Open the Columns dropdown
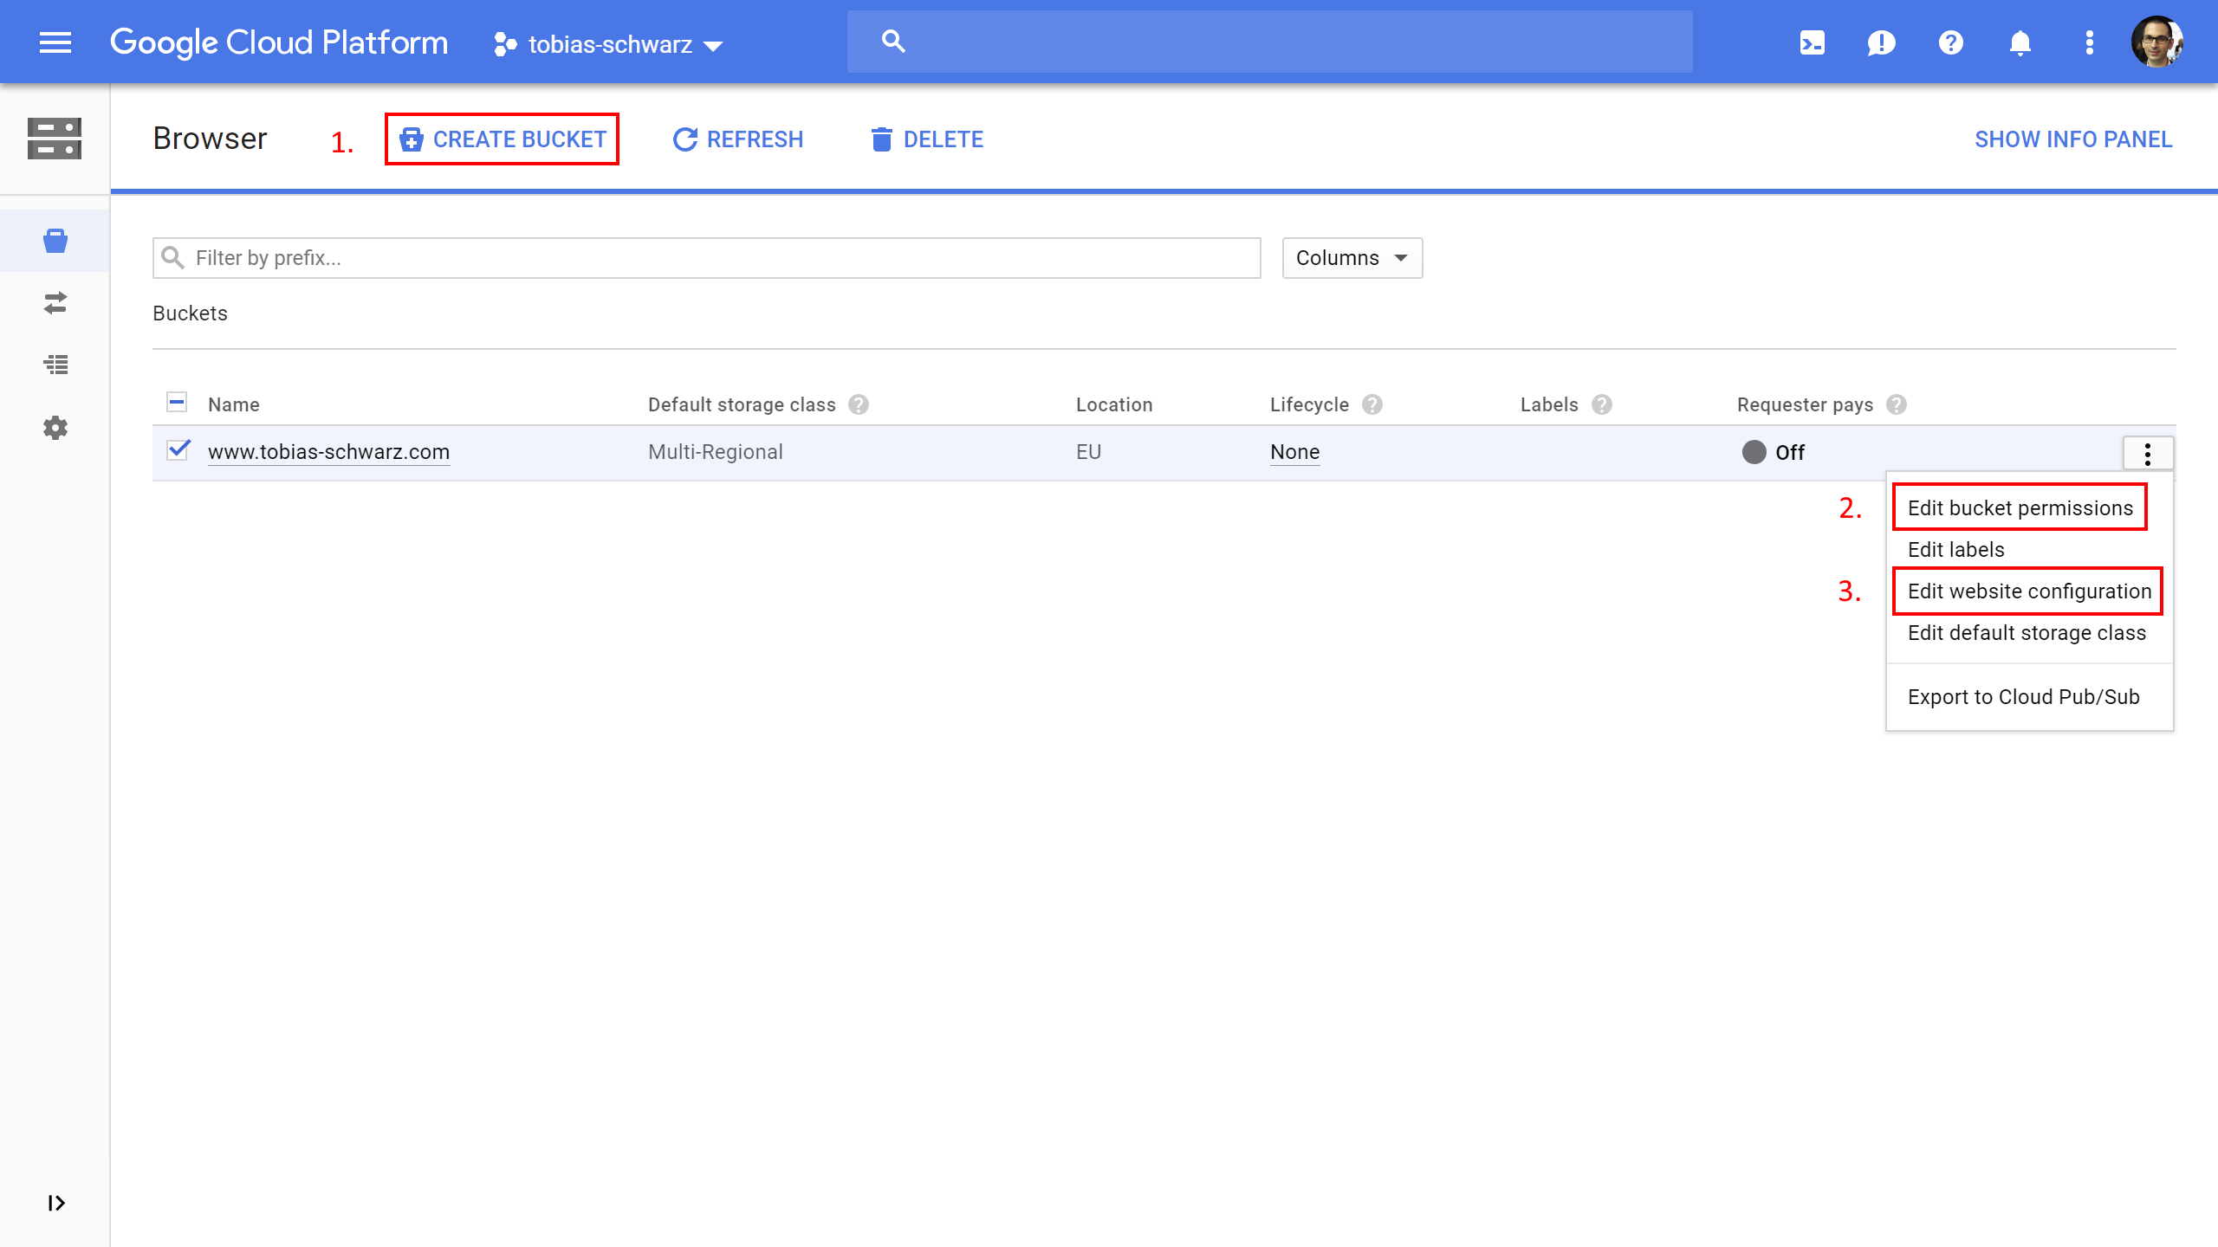This screenshot has height=1247, width=2218. coord(1352,258)
